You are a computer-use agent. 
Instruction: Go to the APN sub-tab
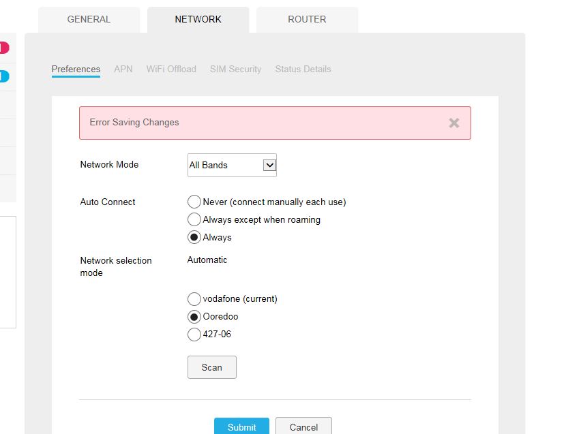(123, 69)
